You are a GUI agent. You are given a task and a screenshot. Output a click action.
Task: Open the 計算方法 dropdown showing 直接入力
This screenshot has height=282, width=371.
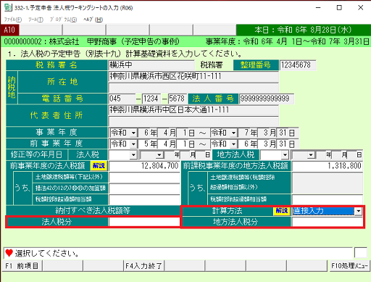pyautogui.click(x=358, y=211)
